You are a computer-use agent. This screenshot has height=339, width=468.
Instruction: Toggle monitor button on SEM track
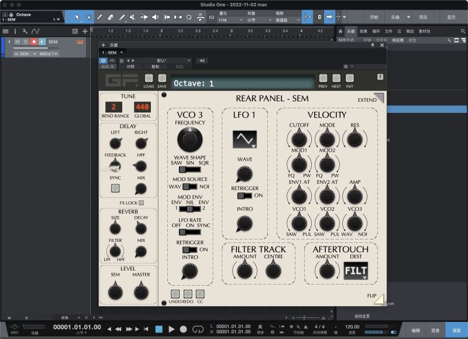(42, 42)
